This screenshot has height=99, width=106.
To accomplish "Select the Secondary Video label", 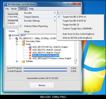I will click(33, 41).
